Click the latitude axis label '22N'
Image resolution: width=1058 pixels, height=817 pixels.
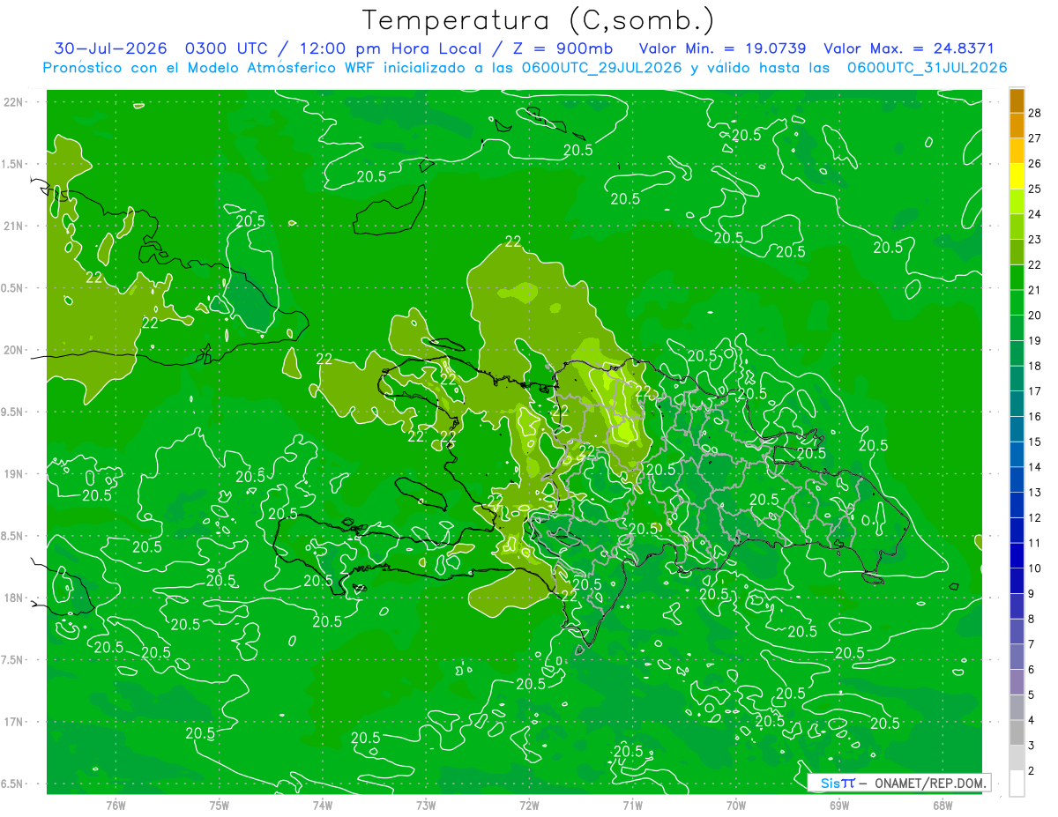[14, 102]
